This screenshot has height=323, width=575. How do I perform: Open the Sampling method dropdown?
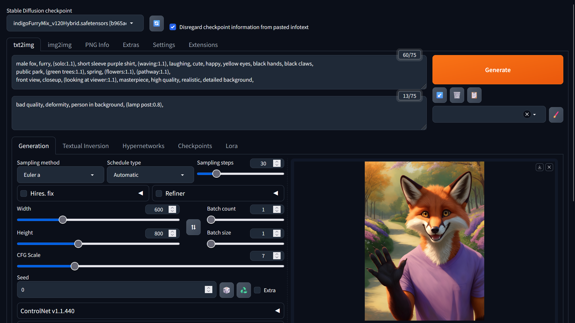coord(60,175)
